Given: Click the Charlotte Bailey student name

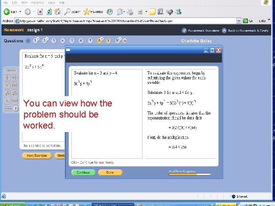Looking at the screenshot, I should (x=196, y=41).
